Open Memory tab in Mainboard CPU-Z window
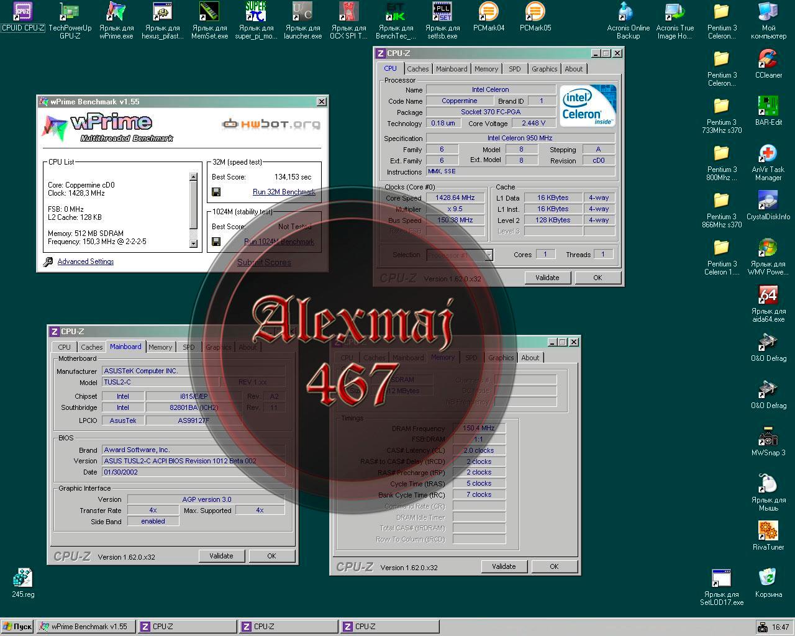Screen dimensions: 795x636 (x=160, y=347)
